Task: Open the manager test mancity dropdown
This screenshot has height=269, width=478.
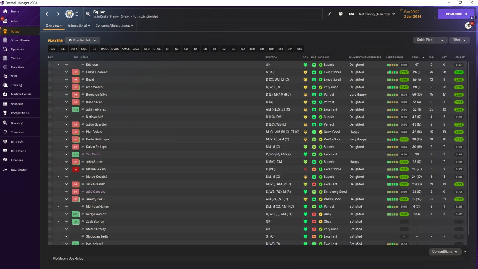Action: (377, 14)
